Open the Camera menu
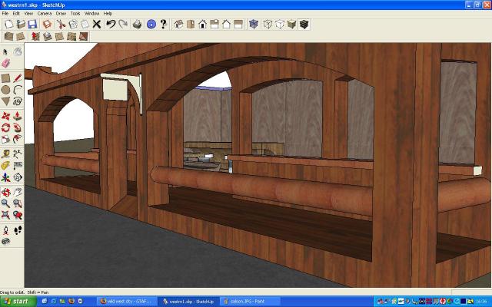 click(x=45, y=13)
